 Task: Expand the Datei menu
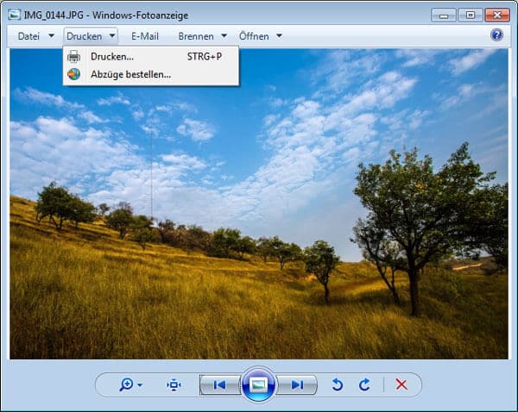click(35, 36)
